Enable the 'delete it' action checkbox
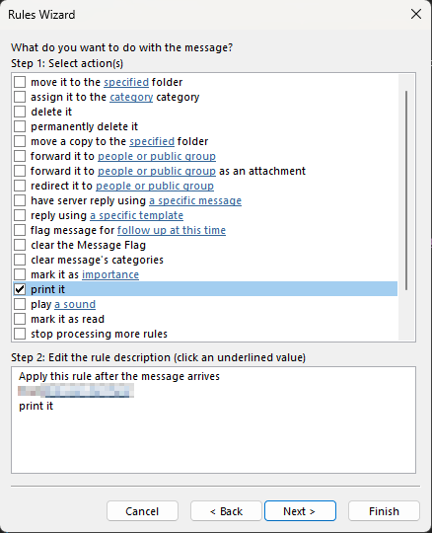 (x=20, y=112)
